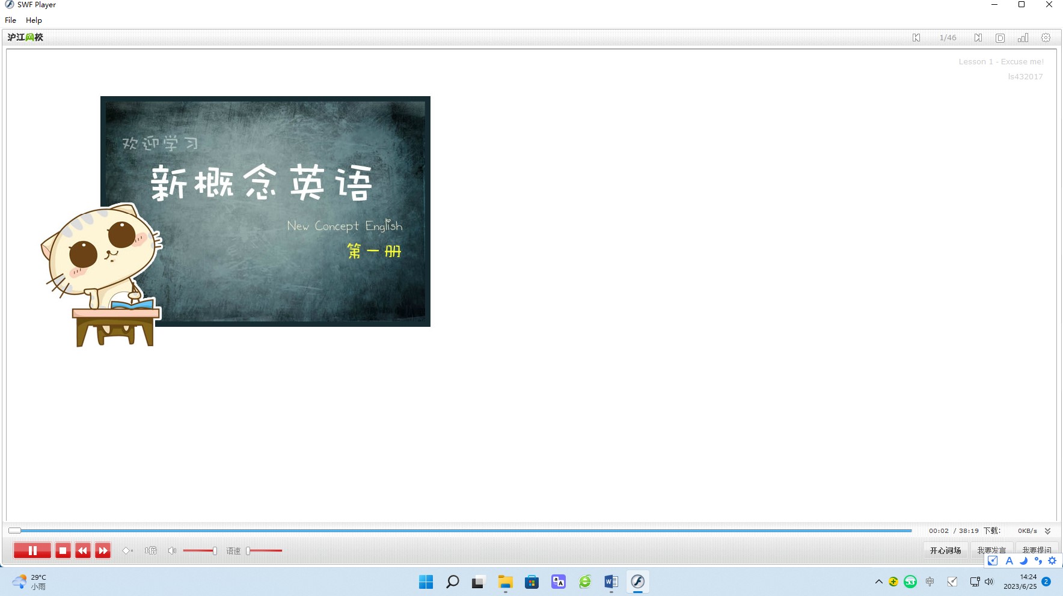Fast-forward using the red double-right arrow button
Viewport: 1063px width, 596px height.
(x=103, y=550)
